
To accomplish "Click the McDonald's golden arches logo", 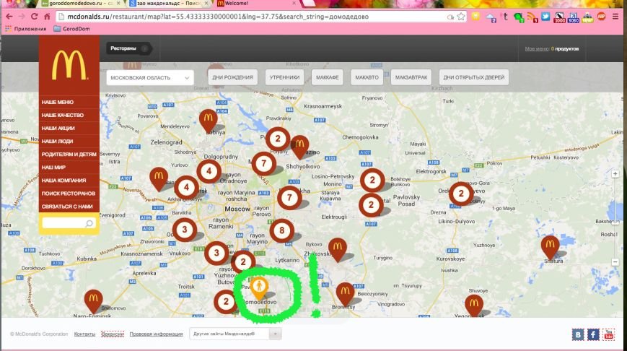I will click(69, 65).
